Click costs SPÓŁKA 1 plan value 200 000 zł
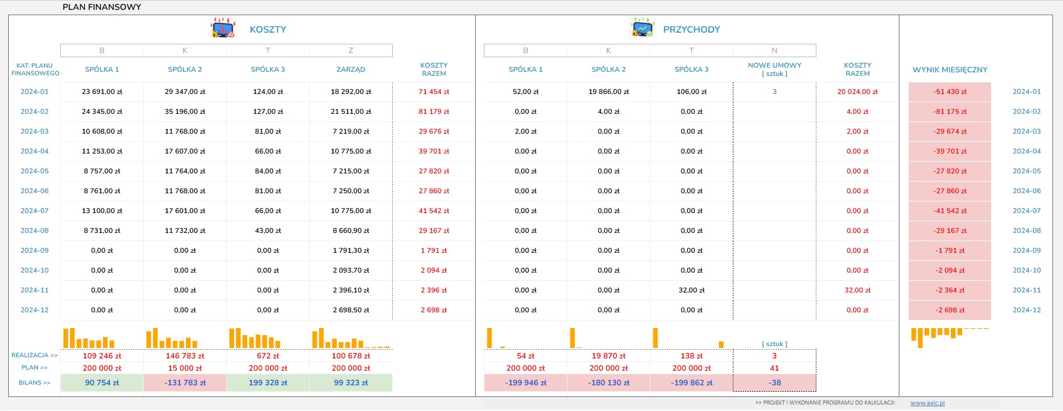The width and height of the screenshot is (1063, 411). [102, 368]
